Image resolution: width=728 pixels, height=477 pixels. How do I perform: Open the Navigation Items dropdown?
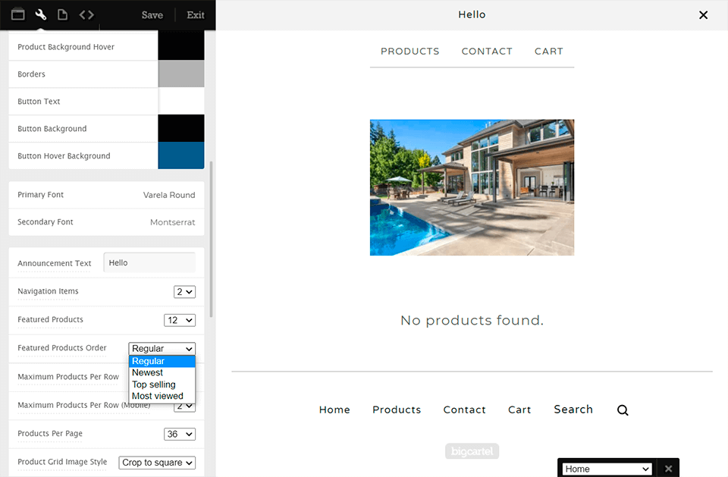click(x=184, y=291)
